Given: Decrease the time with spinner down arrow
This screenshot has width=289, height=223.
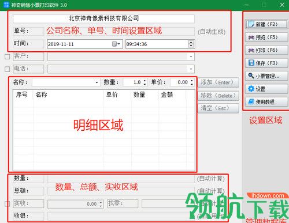Looking at the screenshot, I should (191, 46).
